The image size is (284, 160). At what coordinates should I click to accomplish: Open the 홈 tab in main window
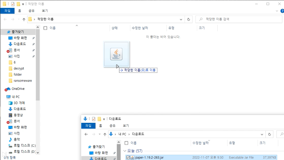coord(20,11)
